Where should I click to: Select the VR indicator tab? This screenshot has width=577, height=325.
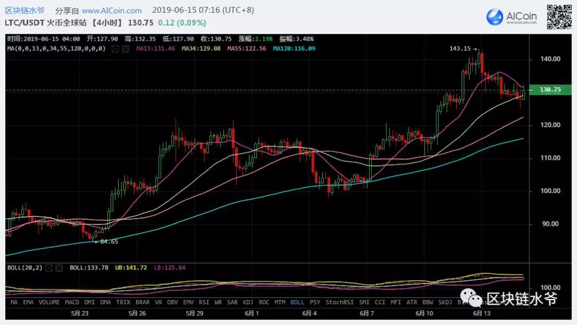(x=158, y=302)
